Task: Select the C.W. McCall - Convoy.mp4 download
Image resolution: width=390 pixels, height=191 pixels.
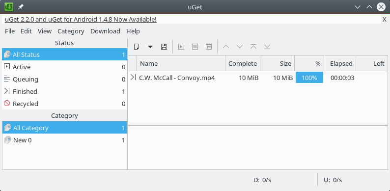Action: click(258, 78)
